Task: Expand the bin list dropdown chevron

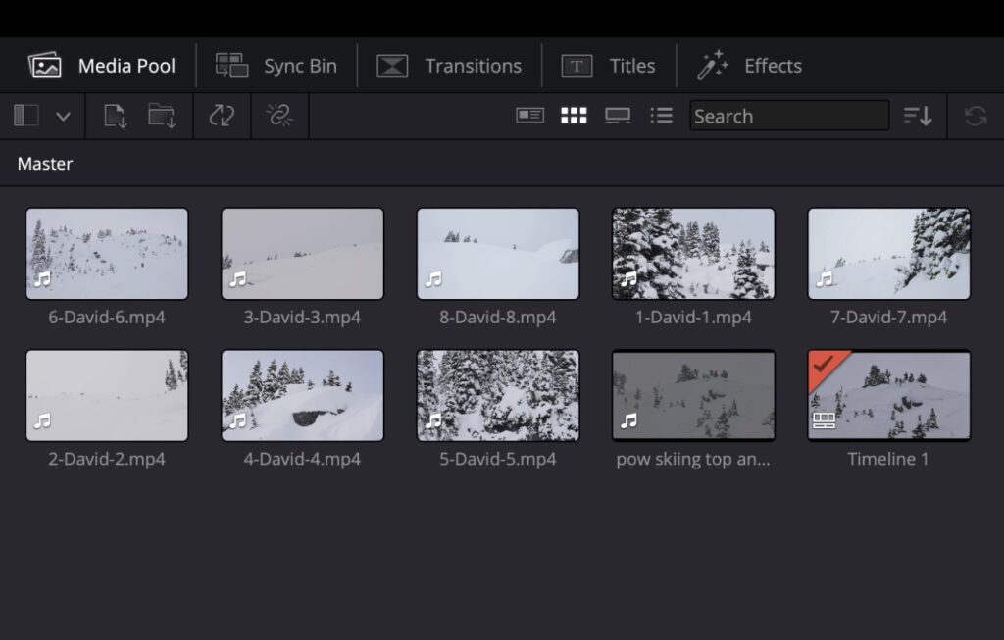Action: [63, 116]
